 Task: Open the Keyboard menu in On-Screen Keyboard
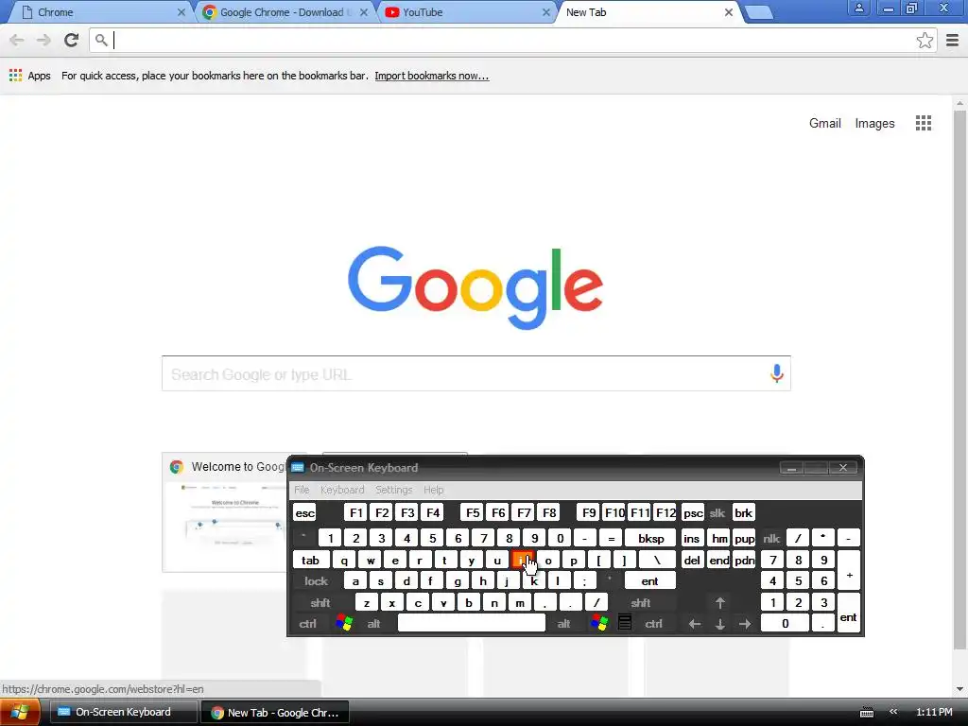point(342,490)
